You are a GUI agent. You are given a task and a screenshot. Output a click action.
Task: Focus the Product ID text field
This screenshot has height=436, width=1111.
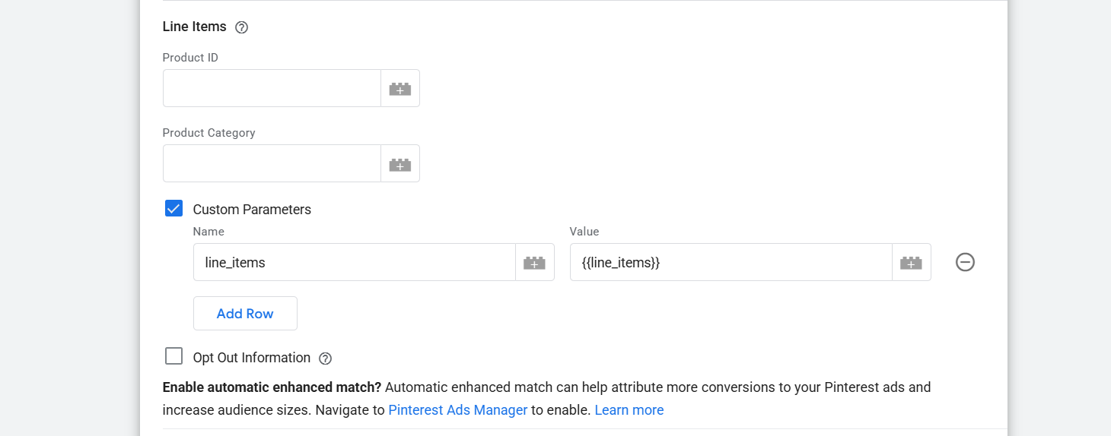272,89
